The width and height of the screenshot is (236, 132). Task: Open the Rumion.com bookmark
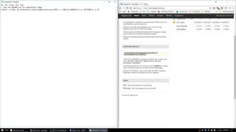click(x=182, y=11)
